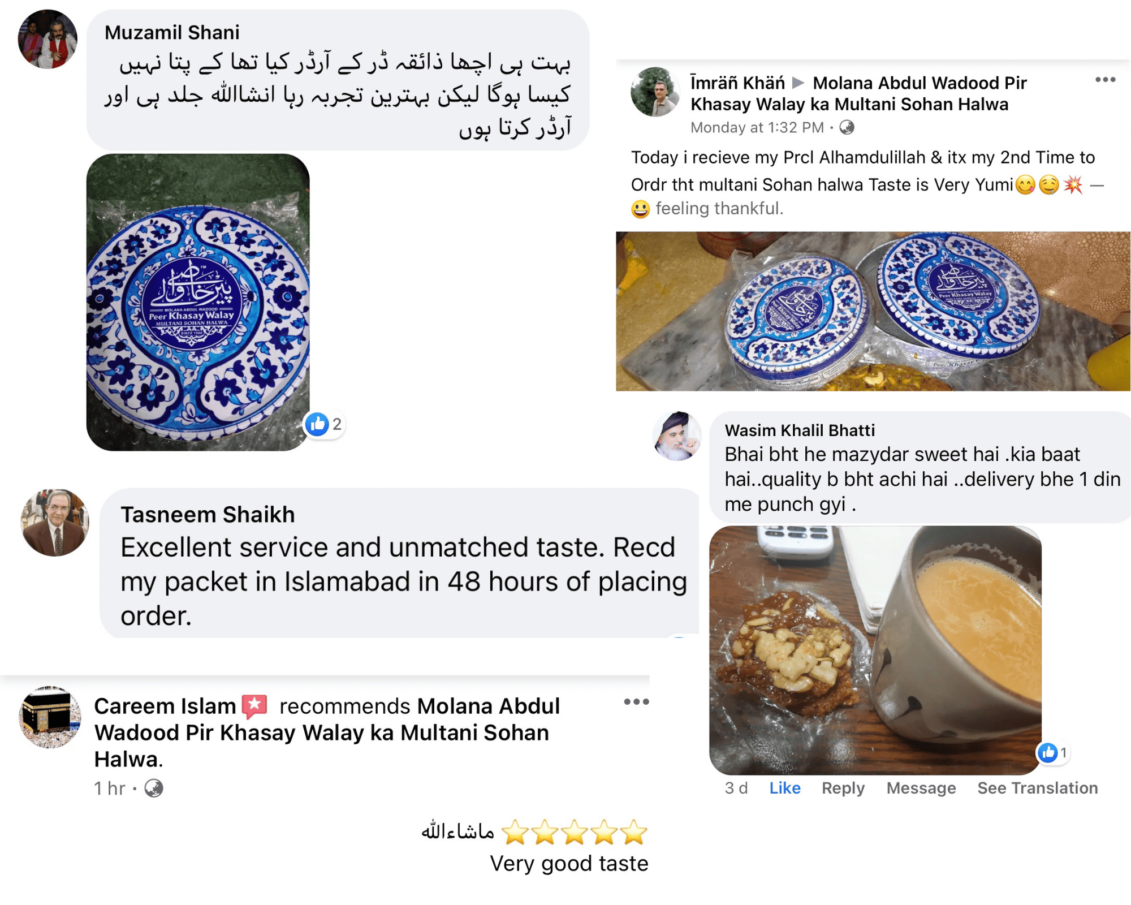This screenshot has height=905, width=1131.
Task: Open the three-dot menu on Imran Khan's post
Action: point(1105,80)
